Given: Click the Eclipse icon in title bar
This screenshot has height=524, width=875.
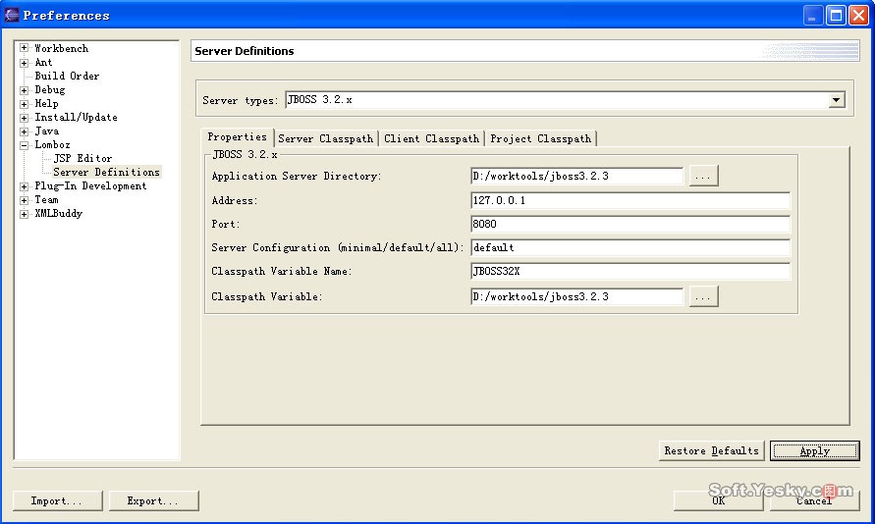Looking at the screenshot, I should pyautogui.click(x=12, y=15).
